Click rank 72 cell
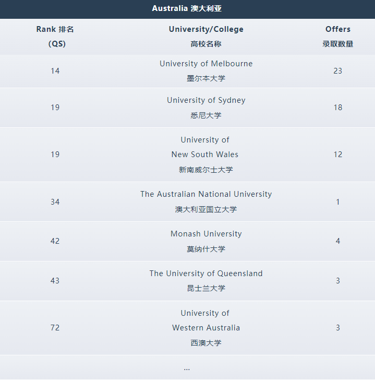375x380 pixels. tap(55, 328)
